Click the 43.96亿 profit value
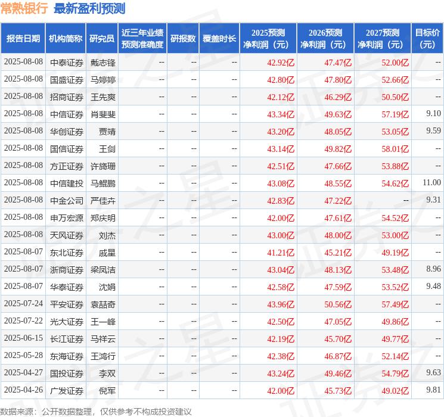The image size is (444, 417). click(x=281, y=304)
